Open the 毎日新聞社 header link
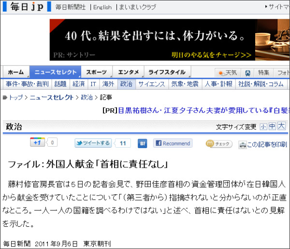 coord(71,7)
